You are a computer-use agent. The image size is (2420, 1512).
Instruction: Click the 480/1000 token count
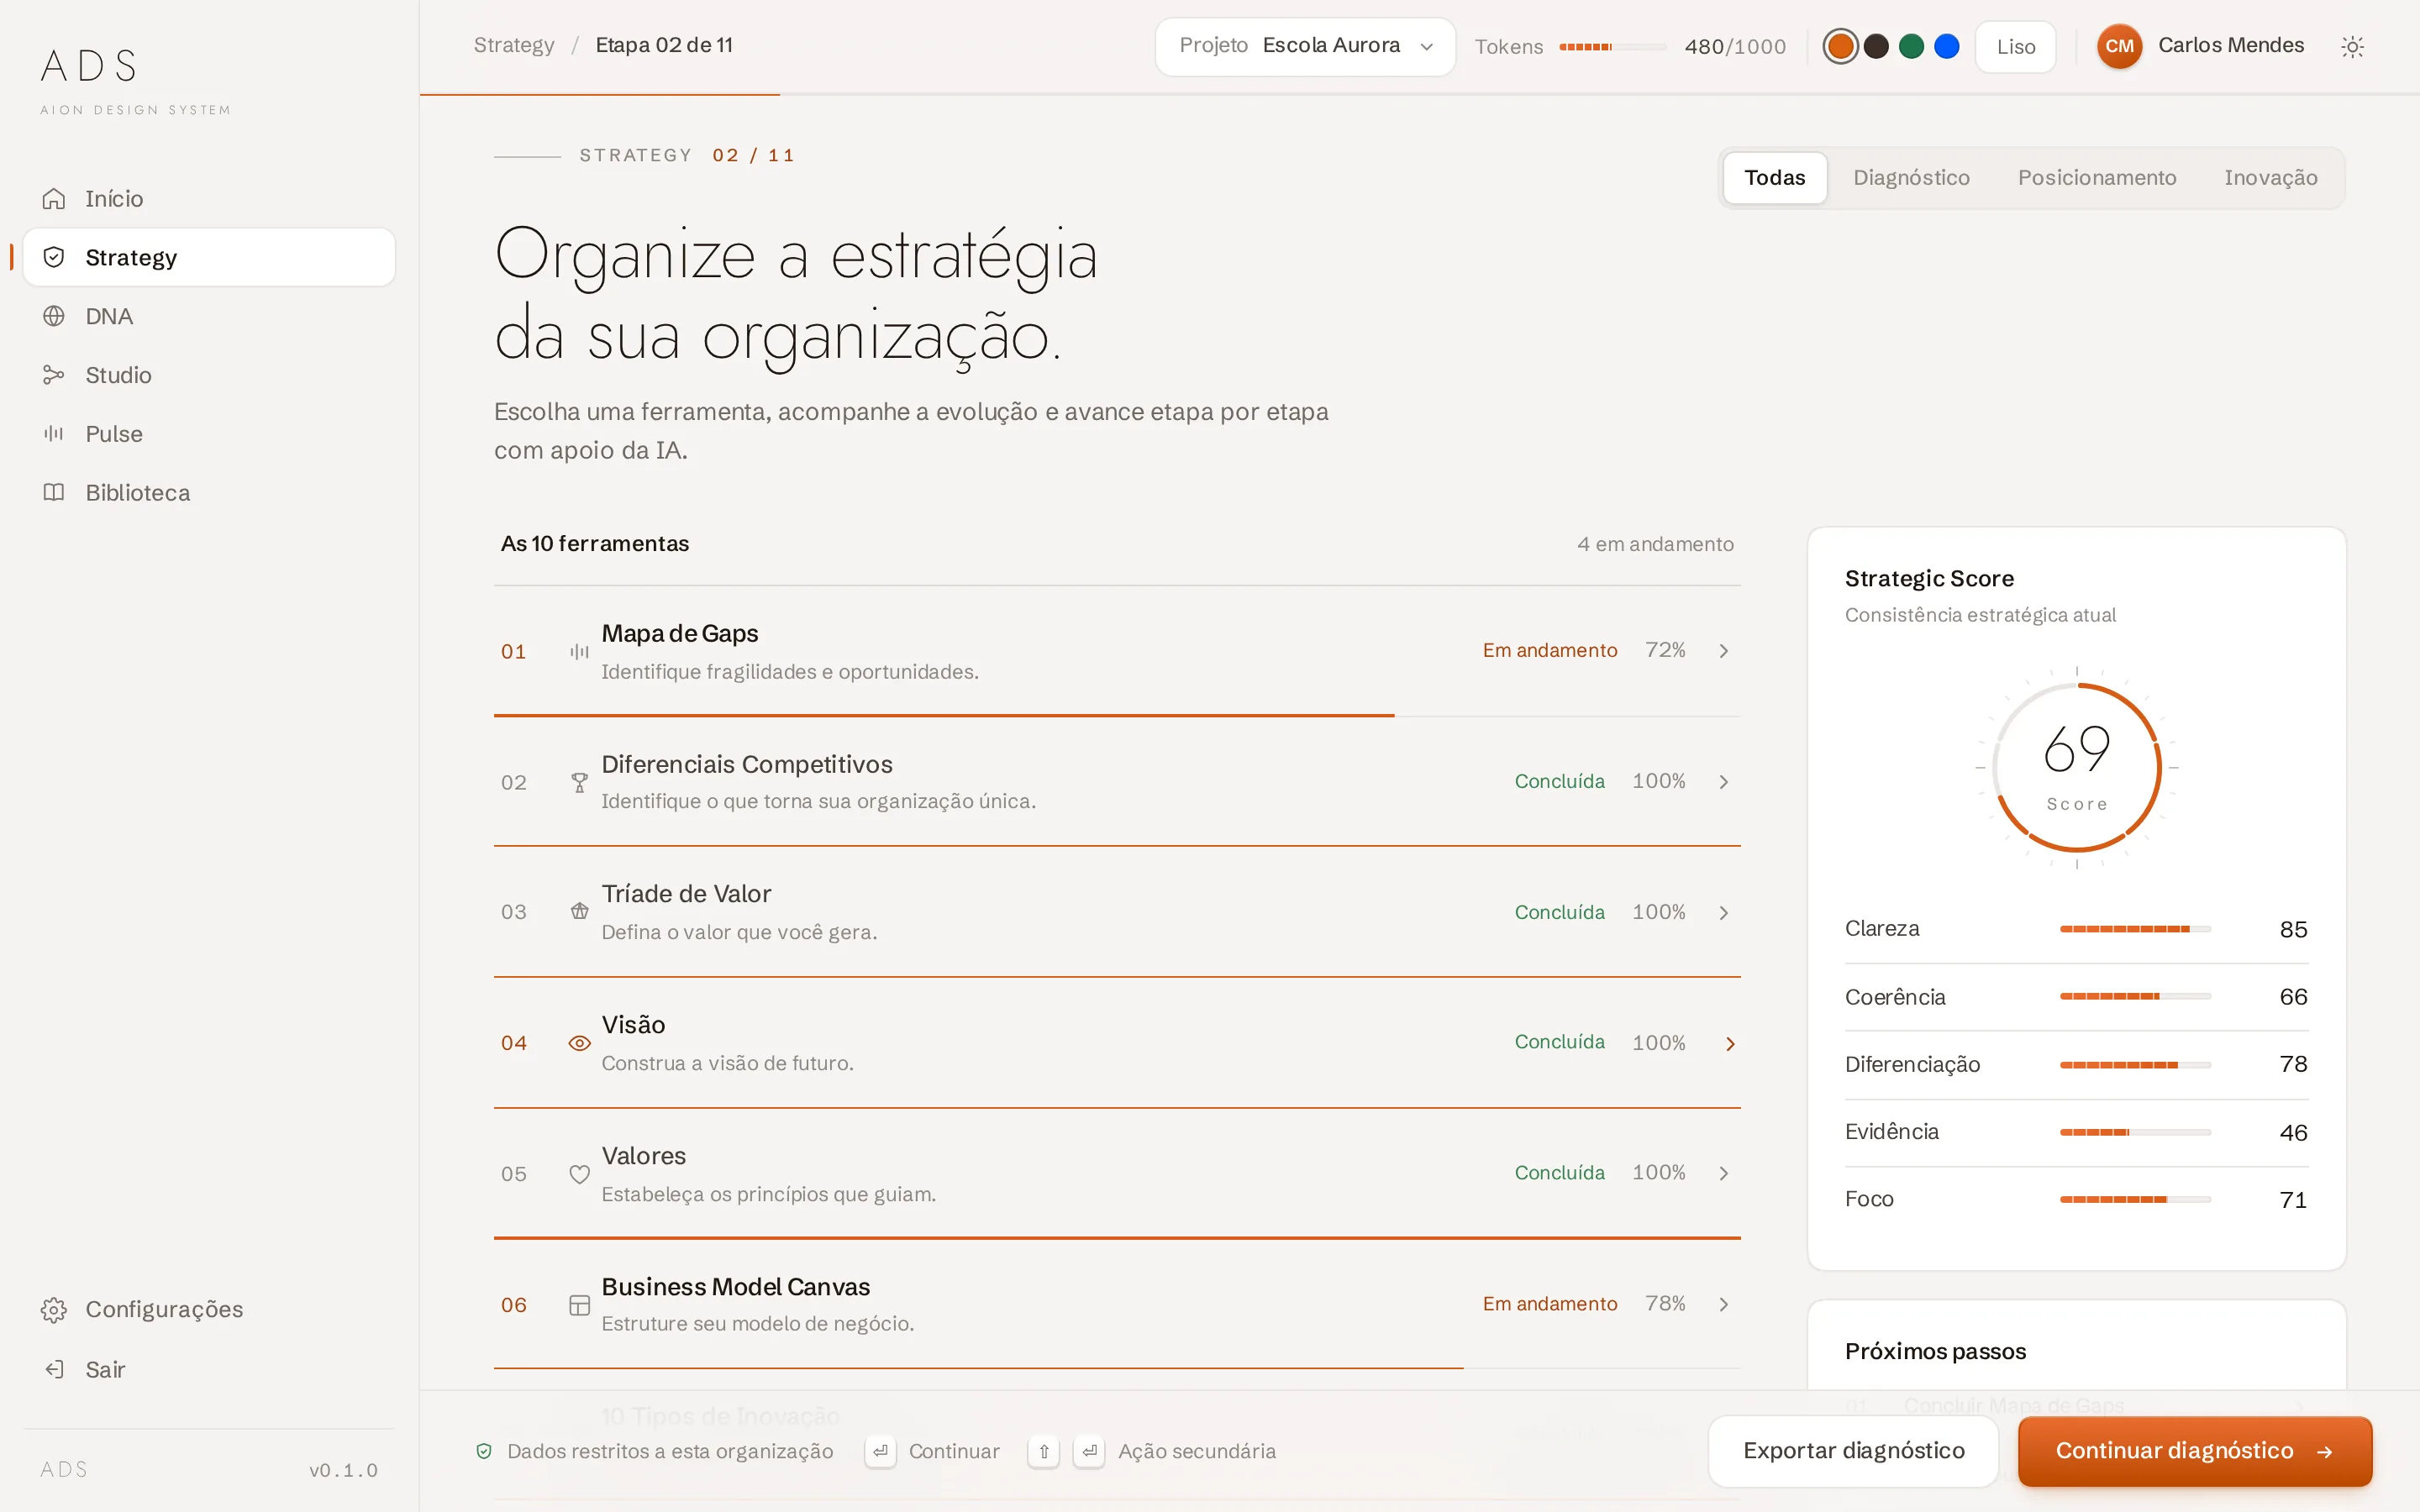coord(1735,47)
